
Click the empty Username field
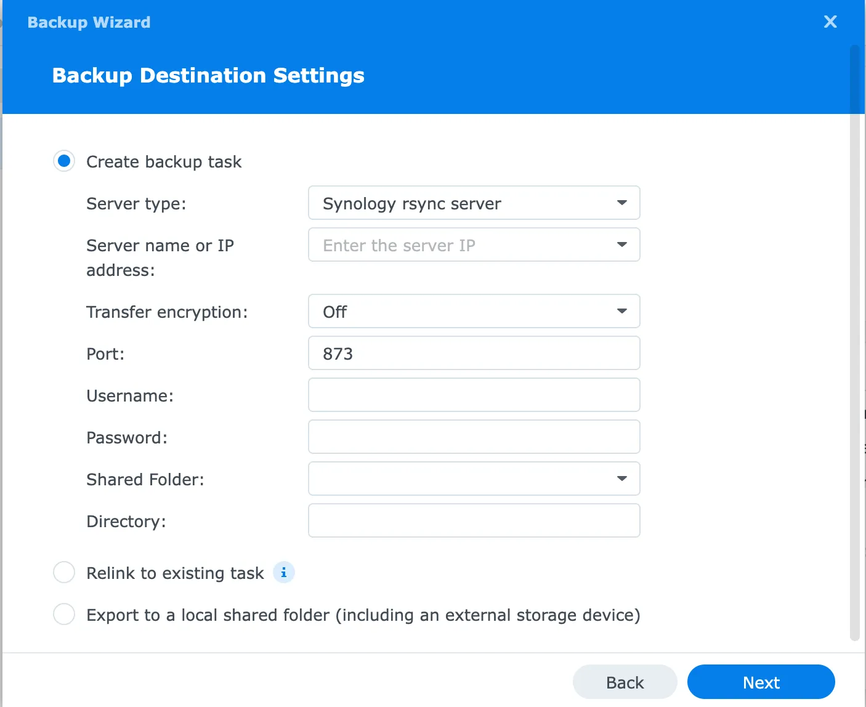pyautogui.click(x=474, y=395)
